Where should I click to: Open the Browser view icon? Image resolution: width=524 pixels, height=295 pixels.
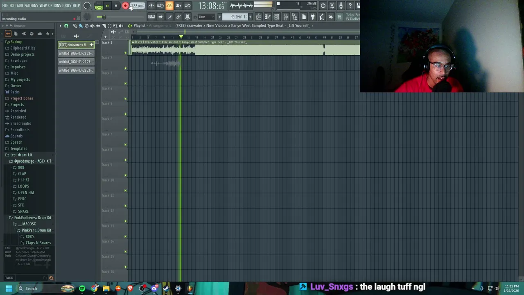[x=295, y=17]
